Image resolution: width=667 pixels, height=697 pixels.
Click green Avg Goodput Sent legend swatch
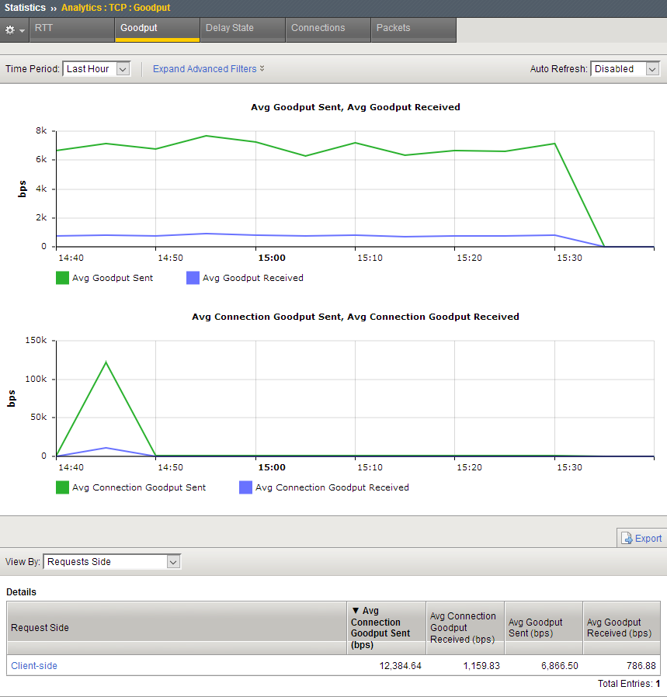click(62, 278)
